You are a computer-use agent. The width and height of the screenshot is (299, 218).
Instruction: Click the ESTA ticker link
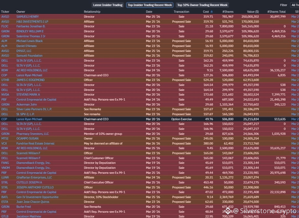pyautogui.click(x=5, y=202)
